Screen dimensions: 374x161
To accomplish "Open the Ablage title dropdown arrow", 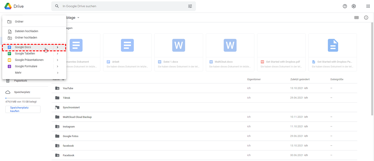I will (78, 18).
